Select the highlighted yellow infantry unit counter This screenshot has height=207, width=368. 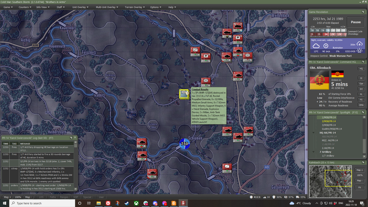(x=184, y=94)
